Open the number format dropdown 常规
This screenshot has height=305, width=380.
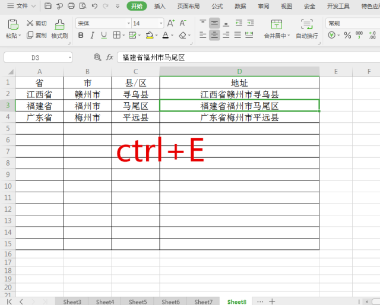(350, 23)
